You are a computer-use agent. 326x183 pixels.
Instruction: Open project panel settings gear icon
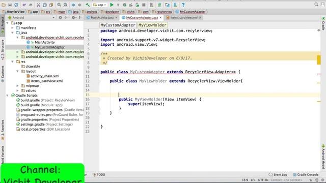coord(73,18)
